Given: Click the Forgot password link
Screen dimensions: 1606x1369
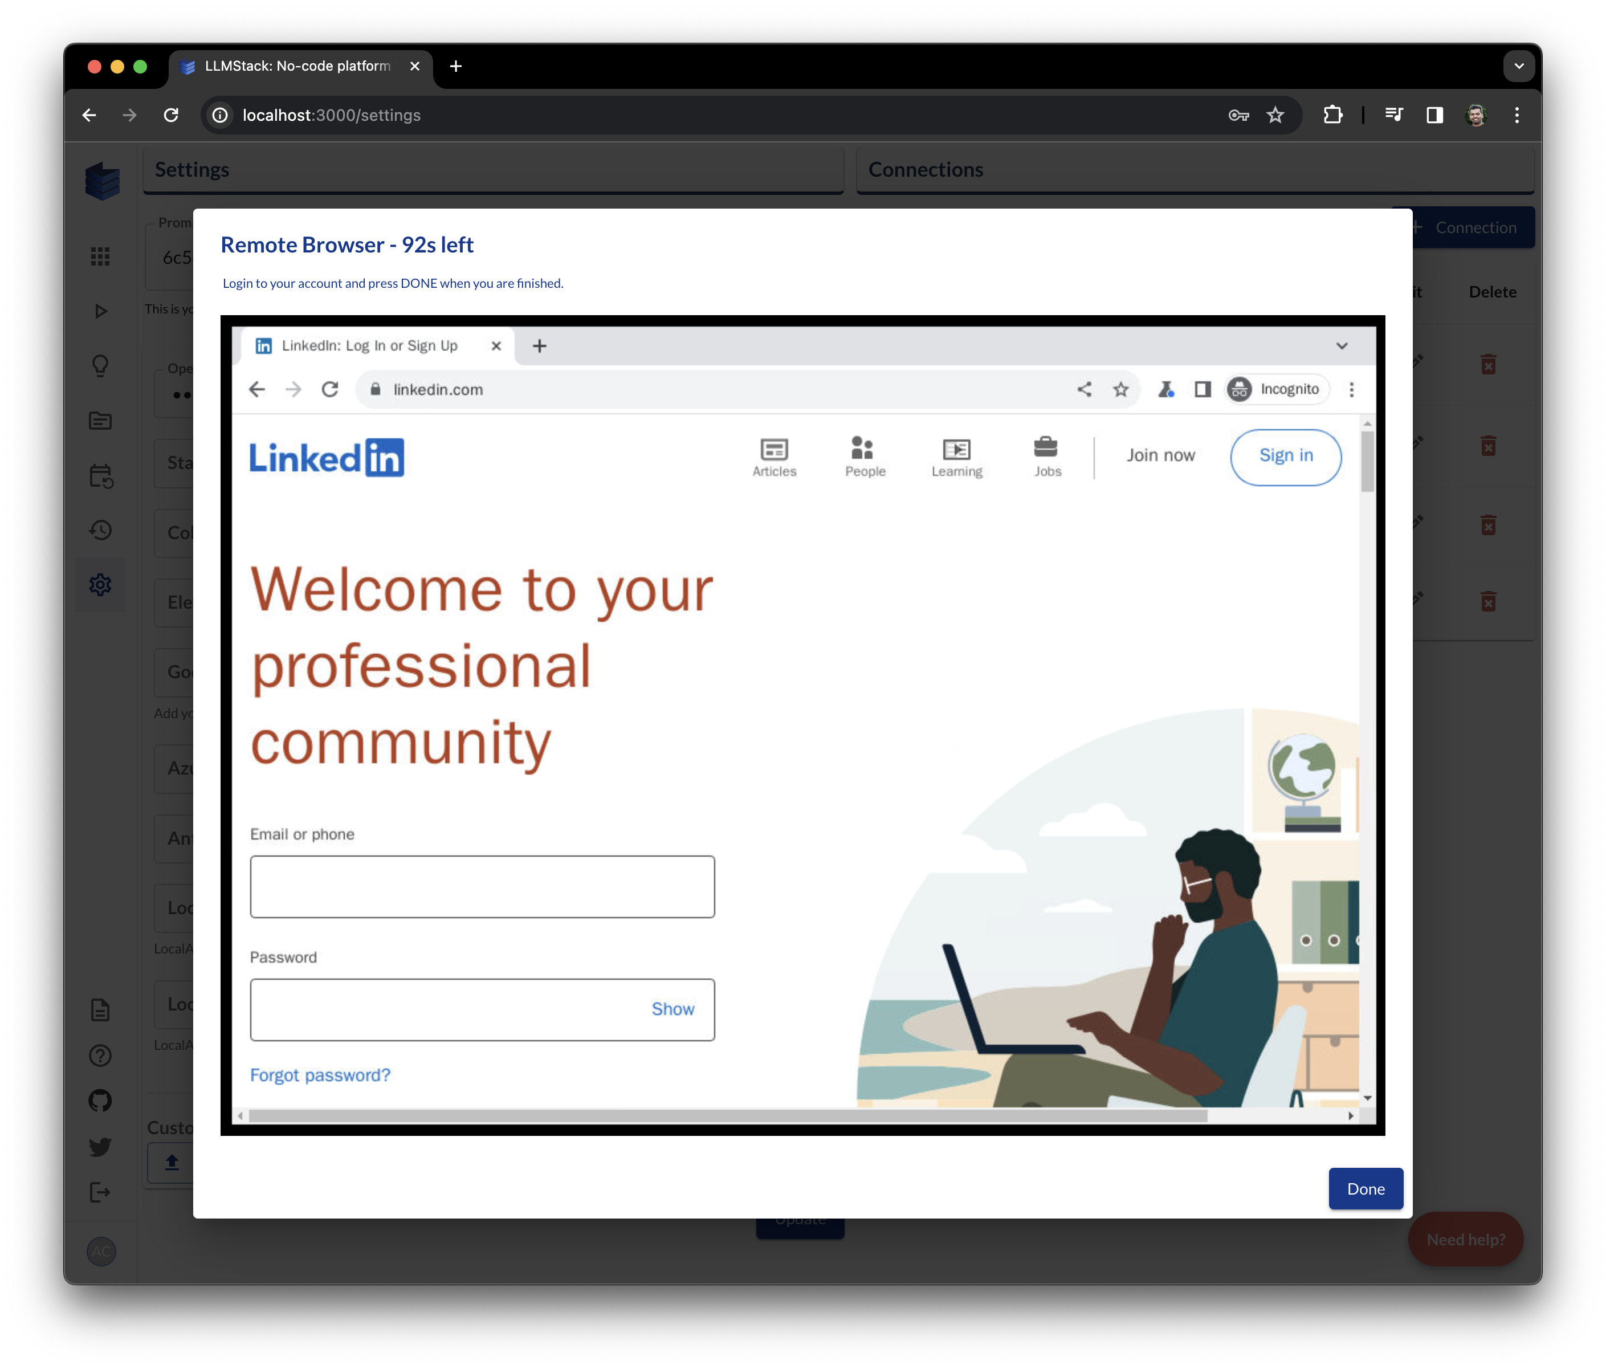Looking at the screenshot, I should click(319, 1075).
